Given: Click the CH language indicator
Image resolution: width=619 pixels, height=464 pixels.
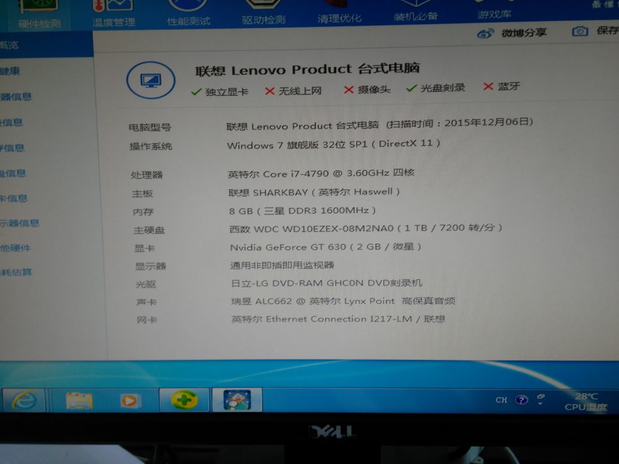Looking at the screenshot, I should click(501, 400).
